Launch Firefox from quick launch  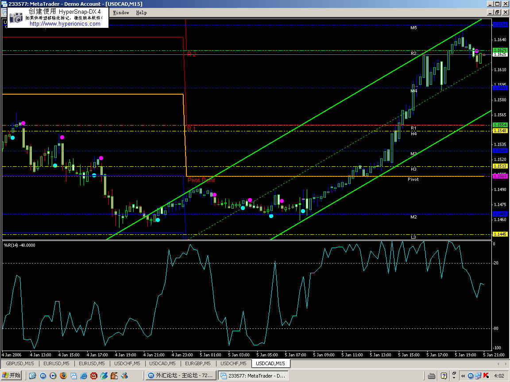pos(63,376)
